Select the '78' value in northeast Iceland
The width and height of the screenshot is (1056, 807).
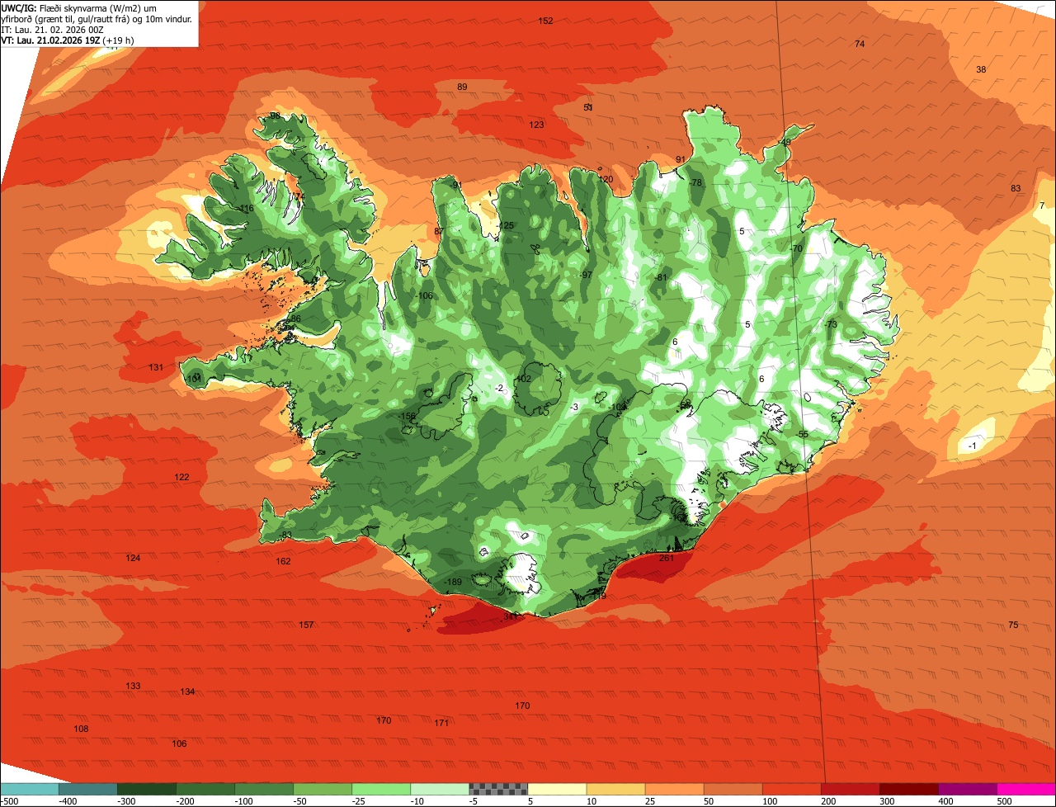pos(696,182)
